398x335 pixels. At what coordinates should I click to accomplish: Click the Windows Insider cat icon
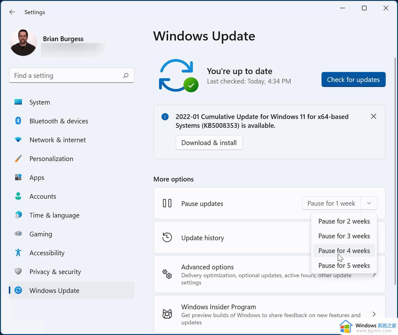click(167, 314)
